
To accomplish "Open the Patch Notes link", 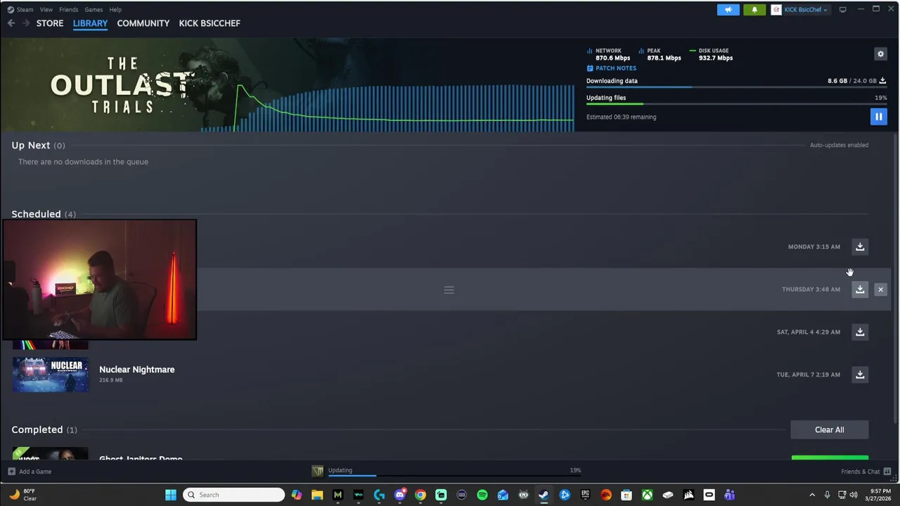I will click(x=612, y=68).
